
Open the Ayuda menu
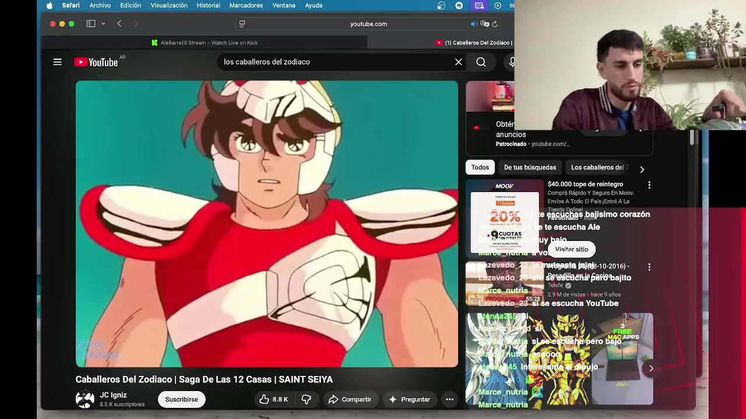coord(314,5)
